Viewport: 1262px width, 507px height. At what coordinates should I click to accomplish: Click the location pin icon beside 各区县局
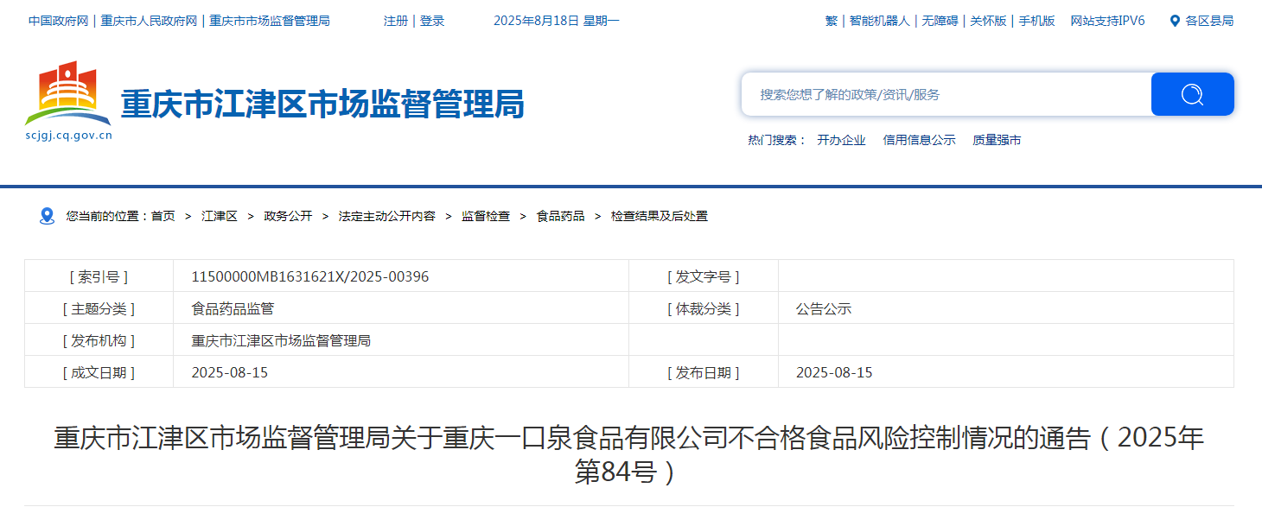1175,21
